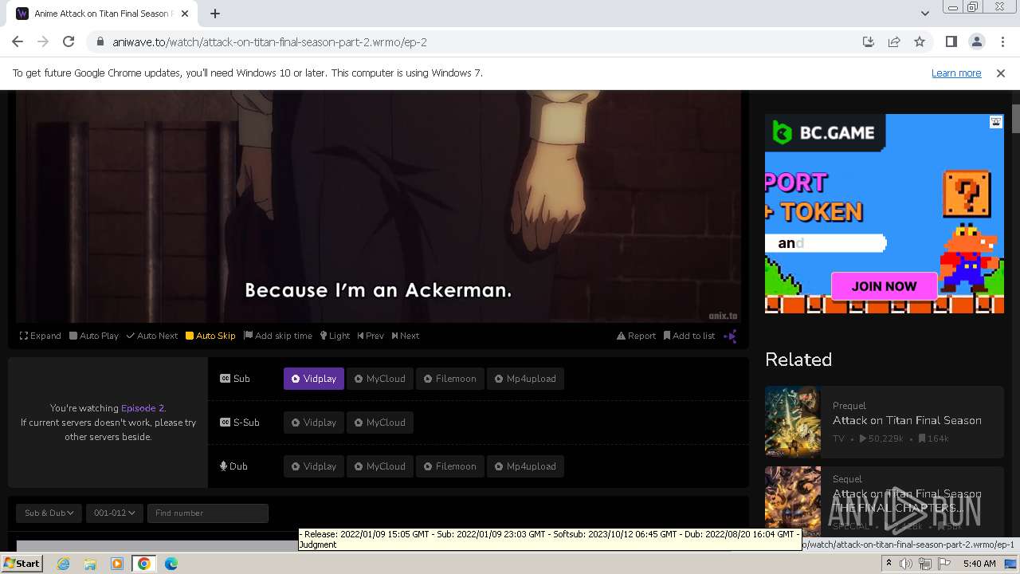Image resolution: width=1020 pixels, height=574 pixels.
Task: Toggle the Auto Play option
Action: (x=93, y=336)
